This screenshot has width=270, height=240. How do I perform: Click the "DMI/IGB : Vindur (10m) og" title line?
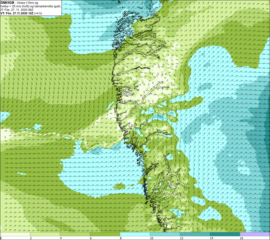click(x=19, y=3)
